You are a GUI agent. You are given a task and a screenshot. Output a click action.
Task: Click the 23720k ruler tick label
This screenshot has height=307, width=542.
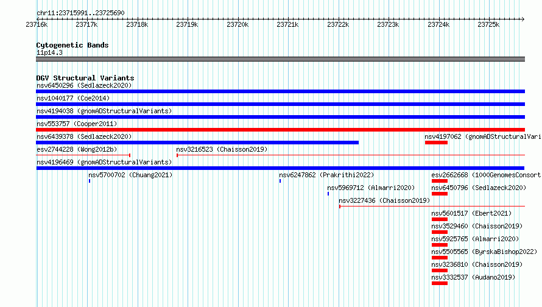238,24
